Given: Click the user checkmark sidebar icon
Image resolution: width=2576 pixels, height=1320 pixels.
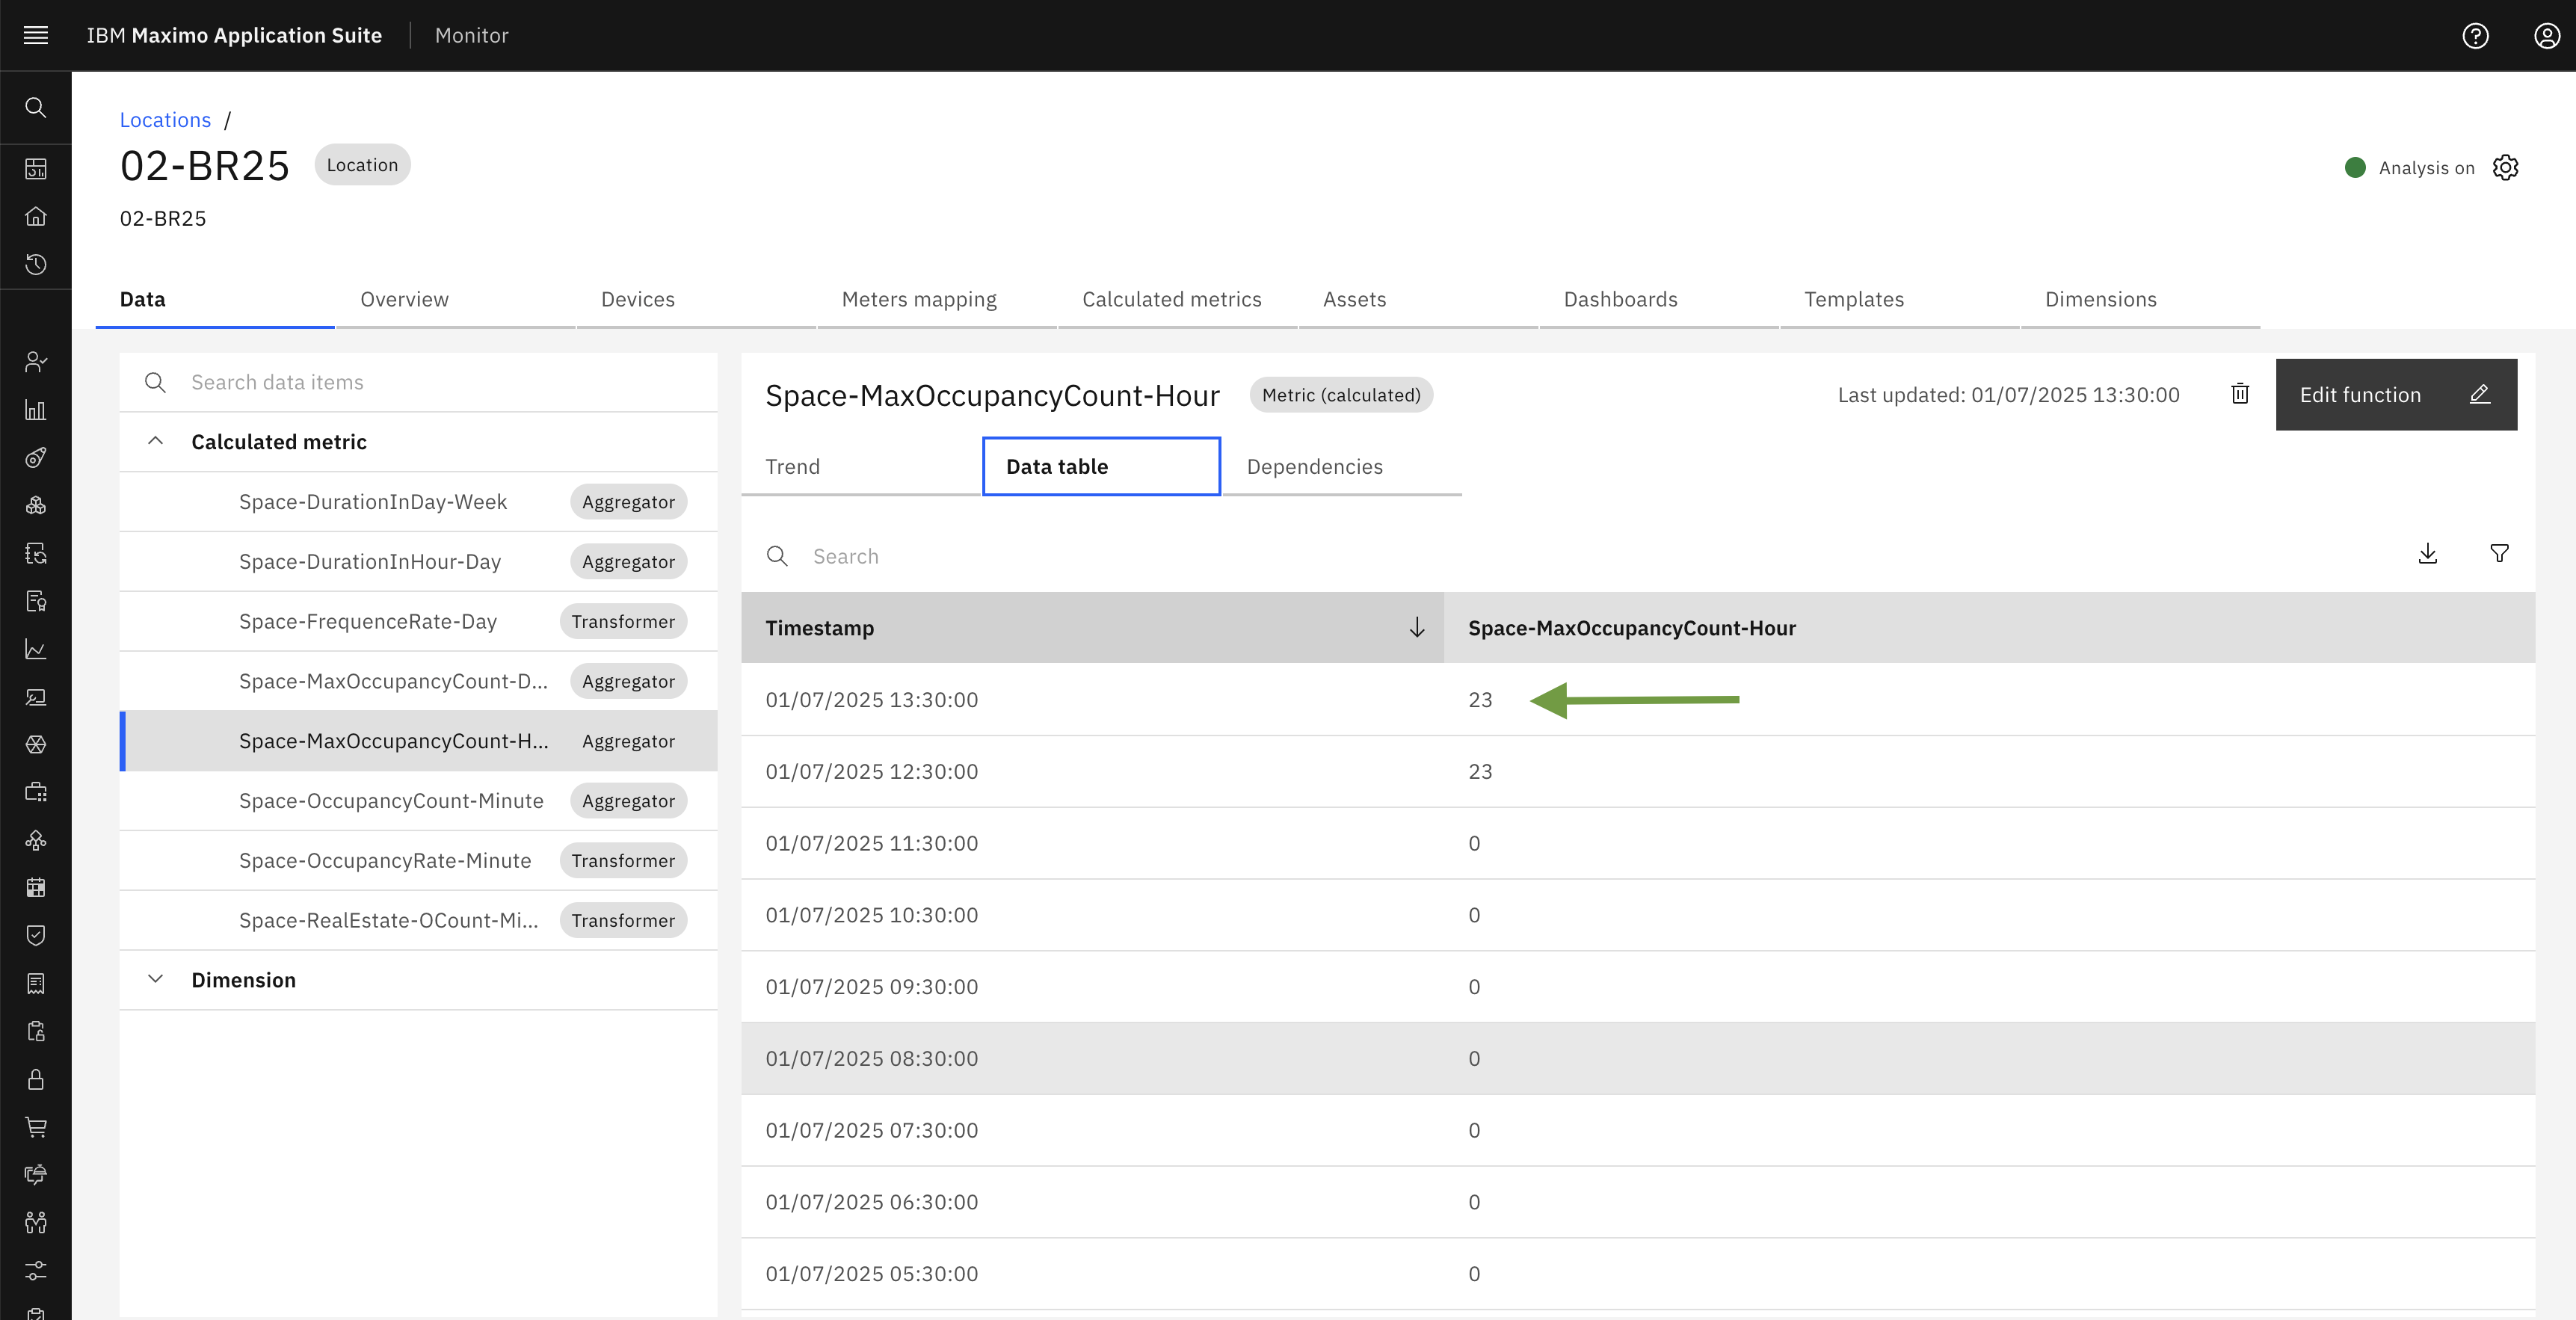Looking at the screenshot, I should (x=36, y=362).
